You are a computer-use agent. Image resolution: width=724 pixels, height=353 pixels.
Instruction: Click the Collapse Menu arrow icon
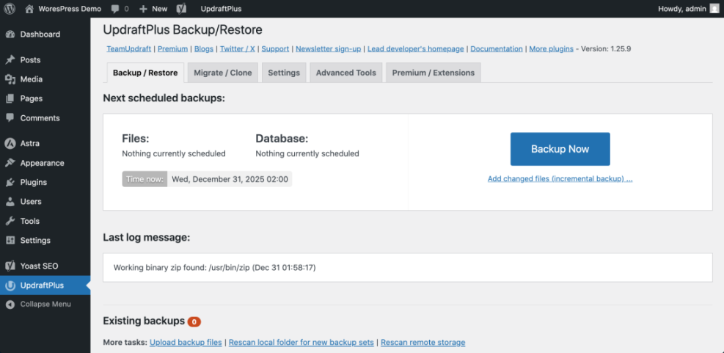tap(10, 305)
